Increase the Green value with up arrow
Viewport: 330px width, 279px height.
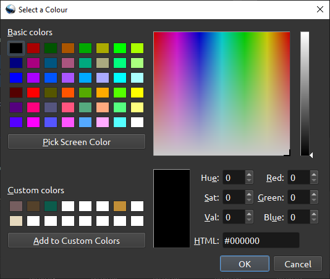pos(314,194)
